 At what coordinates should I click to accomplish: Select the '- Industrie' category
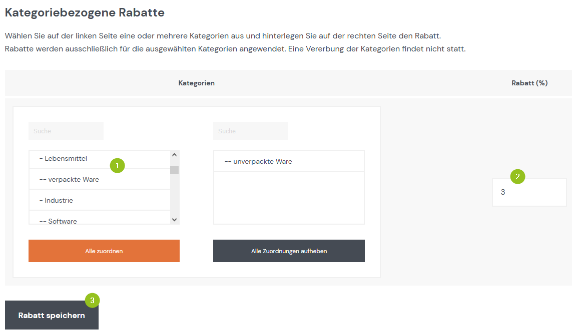pyautogui.click(x=100, y=200)
